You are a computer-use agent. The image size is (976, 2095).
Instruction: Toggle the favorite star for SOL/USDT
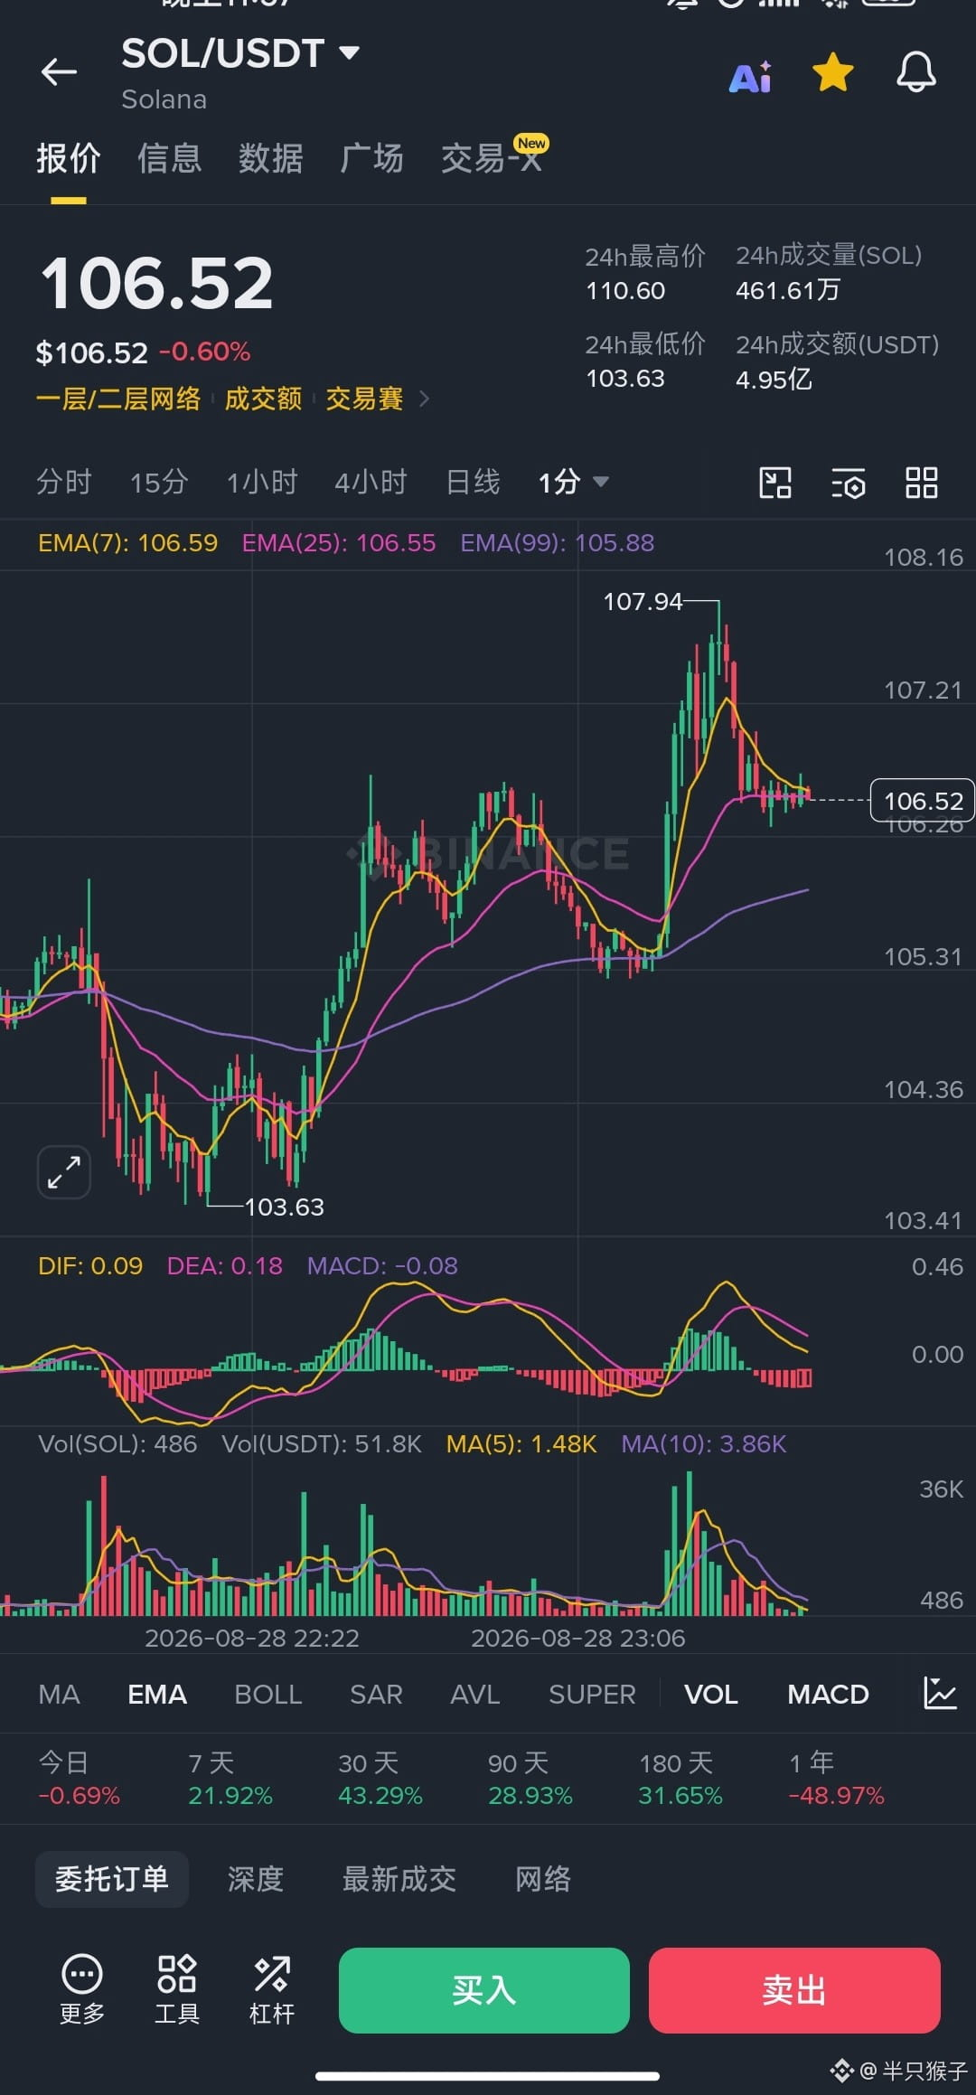pos(832,72)
